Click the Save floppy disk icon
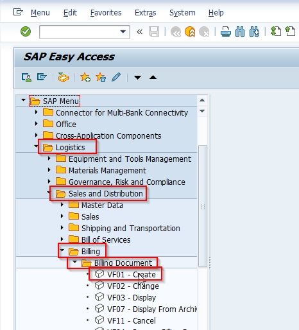Viewport: 299px width, 330px height. [154, 31]
